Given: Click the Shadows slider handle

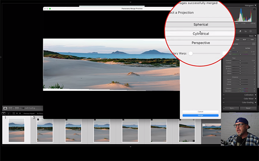Looking at the screenshot, I should (240, 69).
